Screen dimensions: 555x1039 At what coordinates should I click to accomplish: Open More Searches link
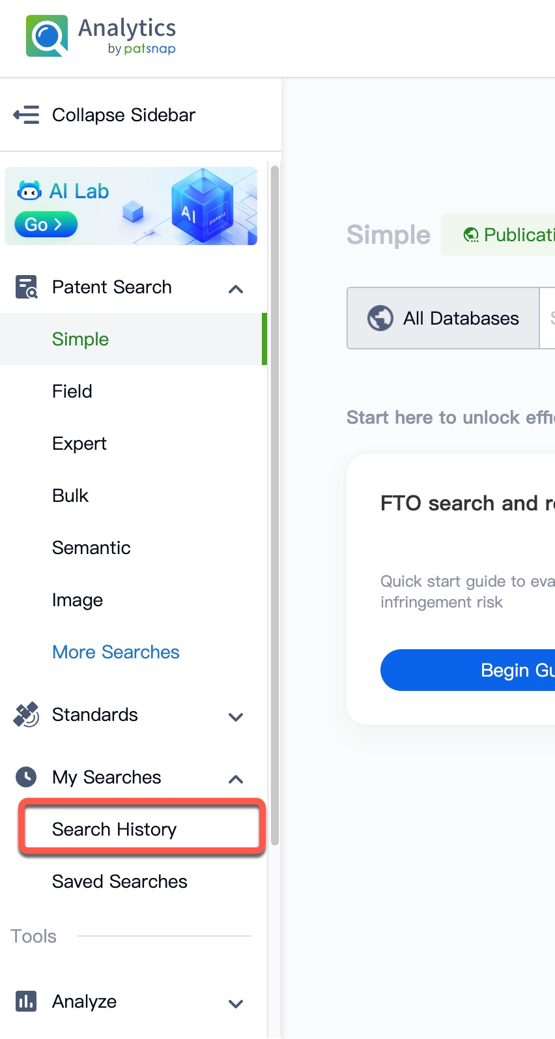[x=115, y=652]
